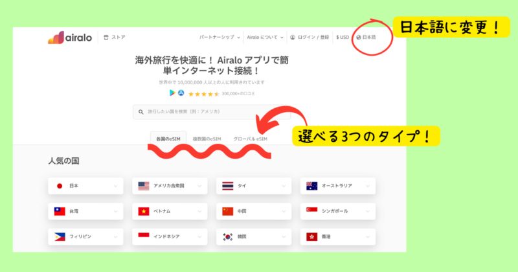The image size is (518, 272).
Task: Switch to the グローバル eSIM tab
Action: point(250,139)
